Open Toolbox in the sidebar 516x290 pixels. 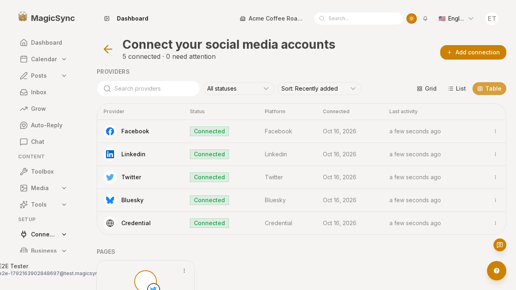[x=44, y=172]
